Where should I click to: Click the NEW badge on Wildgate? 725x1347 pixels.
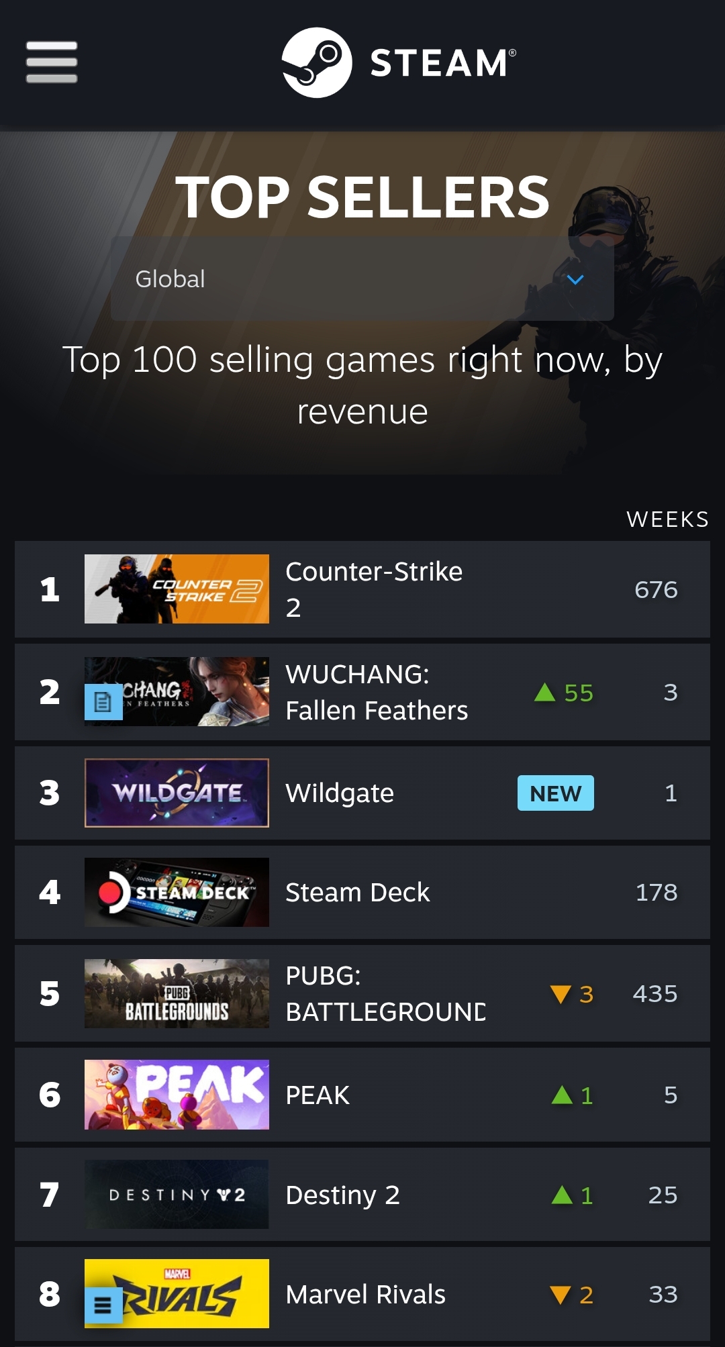(x=556, y=793)
